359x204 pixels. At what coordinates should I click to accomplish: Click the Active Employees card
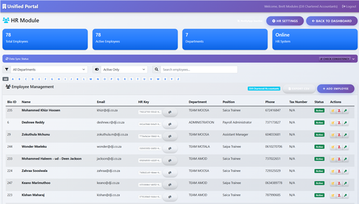135,39
